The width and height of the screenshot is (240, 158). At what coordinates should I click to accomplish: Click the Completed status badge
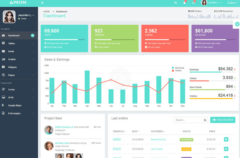coord(186,140)
